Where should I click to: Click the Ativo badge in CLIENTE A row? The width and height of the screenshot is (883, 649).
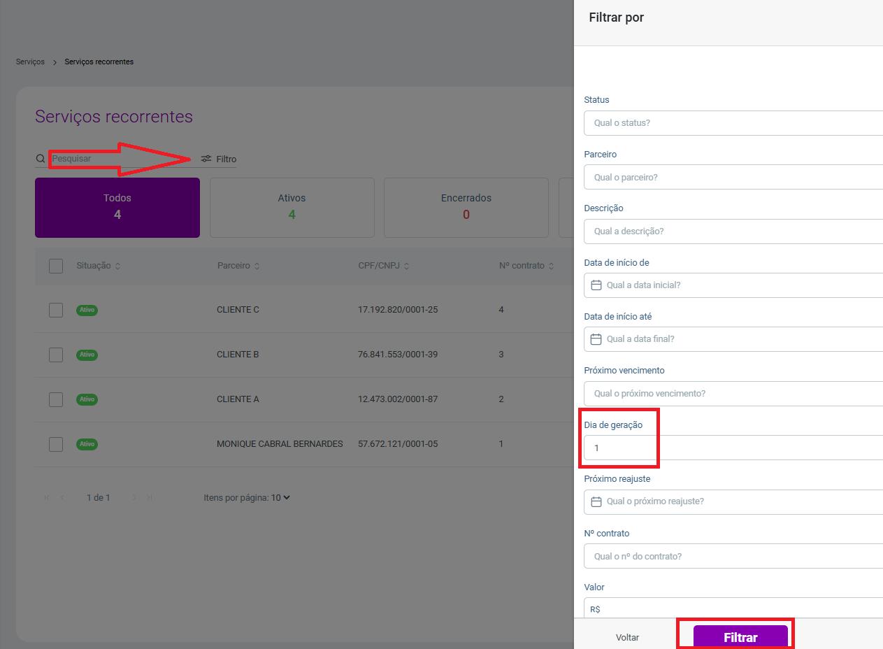(x=87, y=399)
